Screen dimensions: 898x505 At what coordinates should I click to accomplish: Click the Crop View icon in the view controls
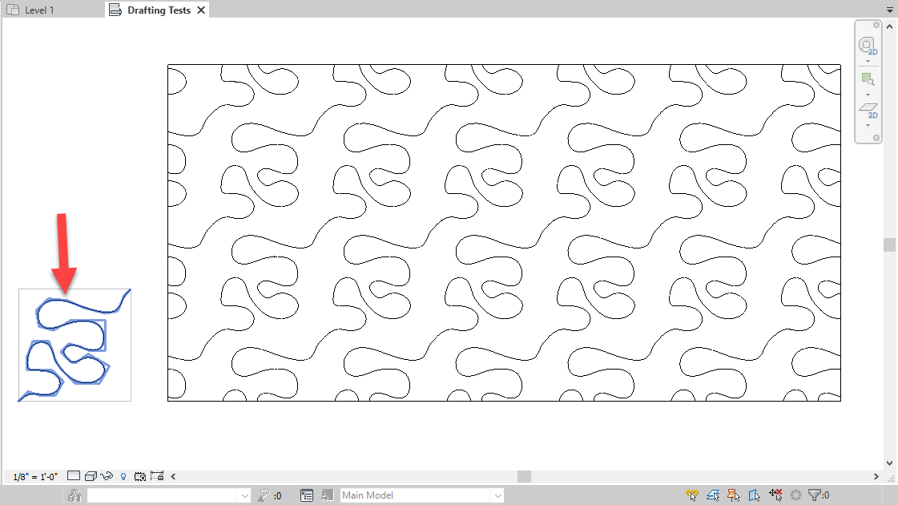click(140, 475)
